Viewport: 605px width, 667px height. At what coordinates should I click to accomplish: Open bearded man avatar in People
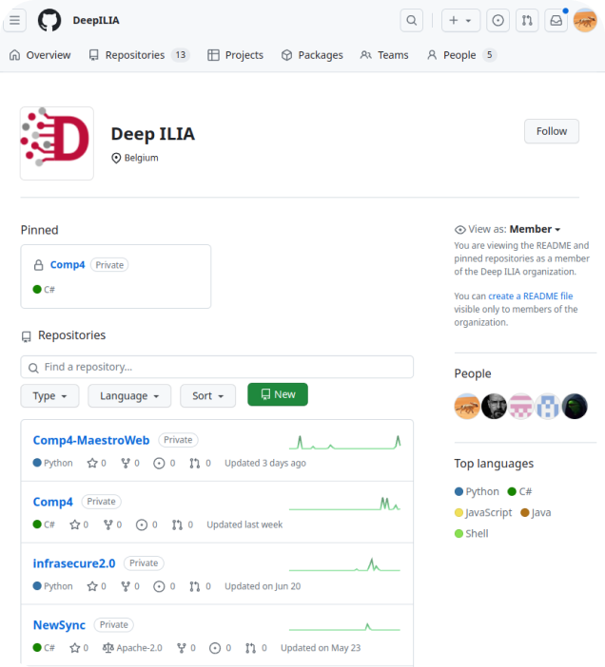(494, 407)
